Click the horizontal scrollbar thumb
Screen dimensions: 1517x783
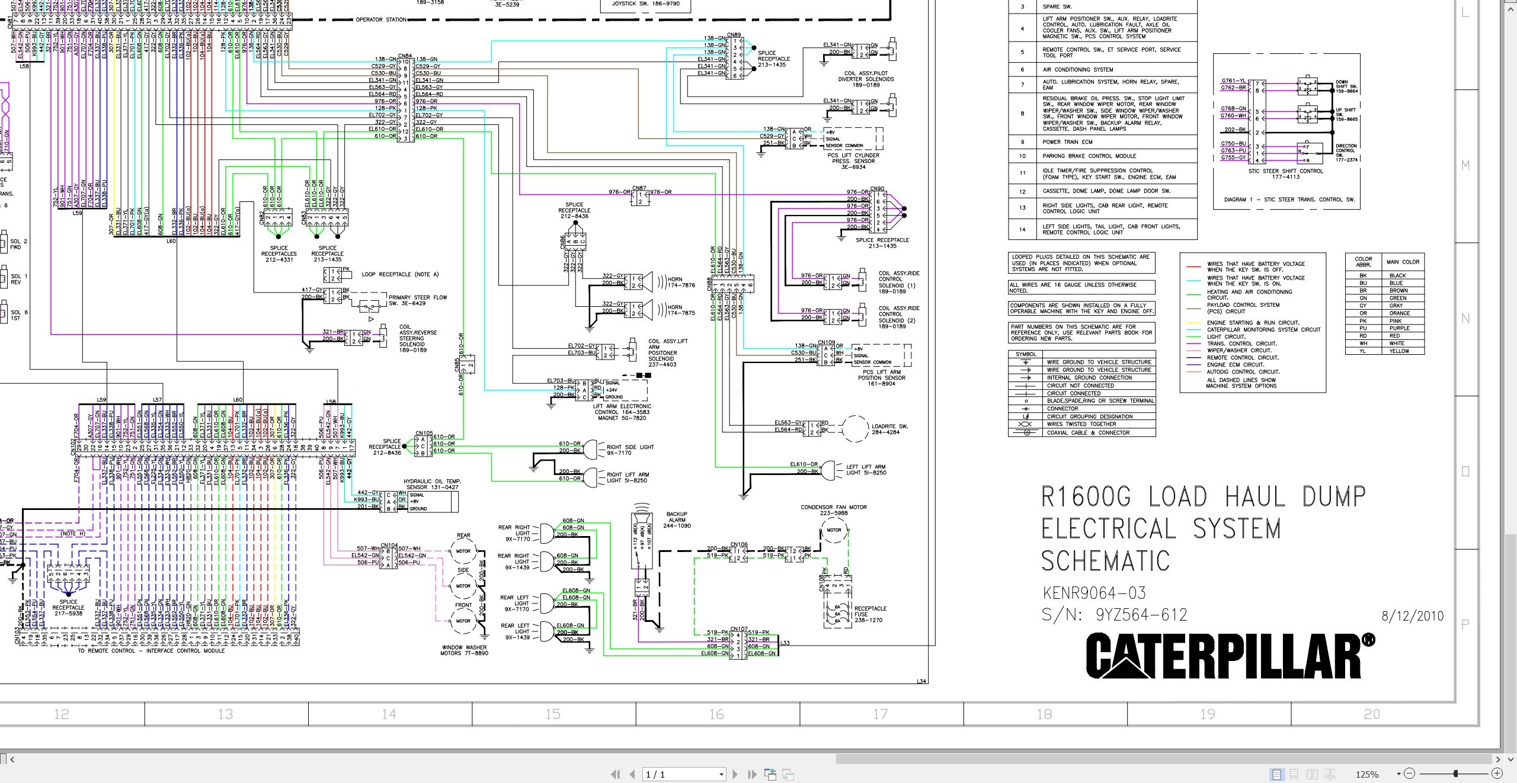tap(1163, 759)
